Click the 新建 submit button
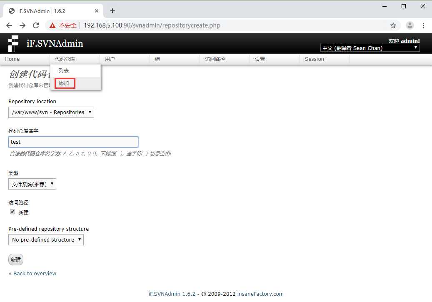Screen dimensions: 432x302 [x=16, y=260]
